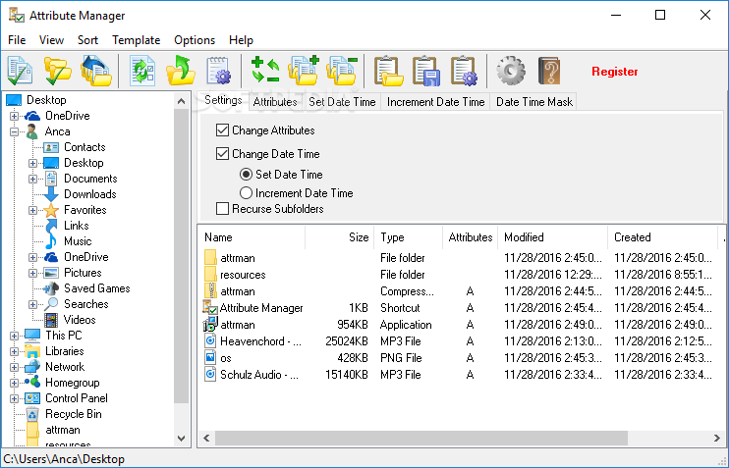Click the folders with green minus icon
Image resolution: width=729 pixels, height=468 pixels.
click(342, 71)
